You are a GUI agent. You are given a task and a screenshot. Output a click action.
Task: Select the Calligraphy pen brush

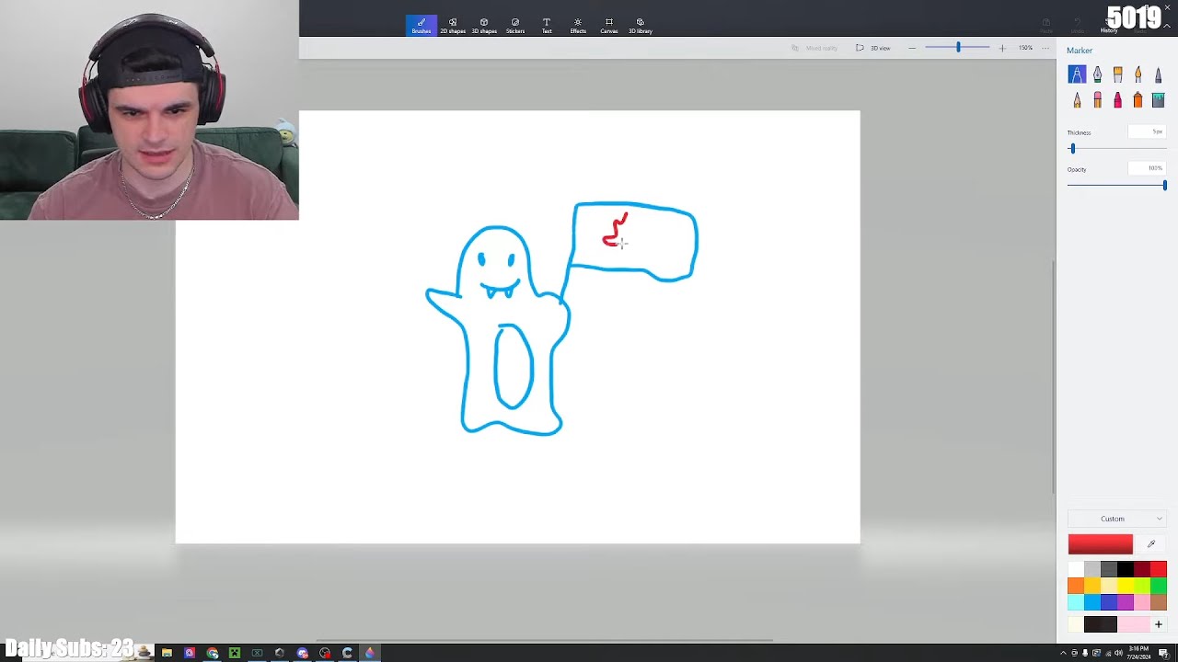(1097, 74)
